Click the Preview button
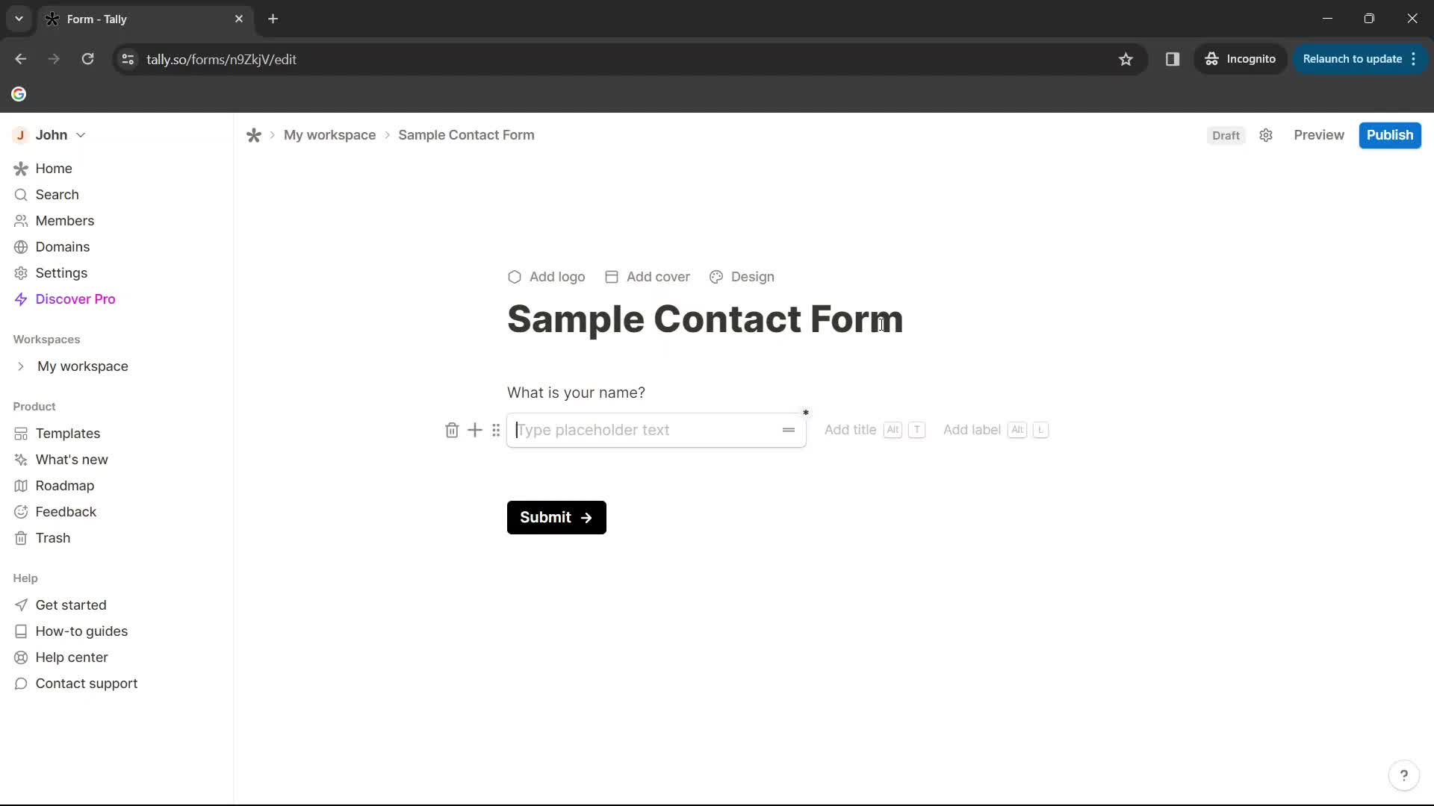 click(x=1317, y=135)
